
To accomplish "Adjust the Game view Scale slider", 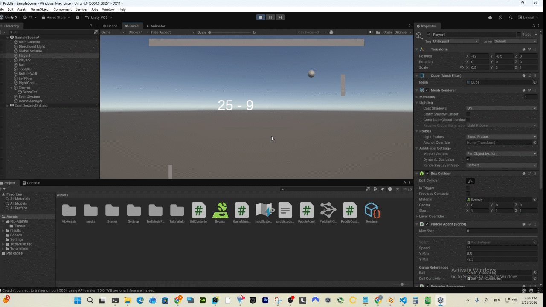I will (229, 32).
